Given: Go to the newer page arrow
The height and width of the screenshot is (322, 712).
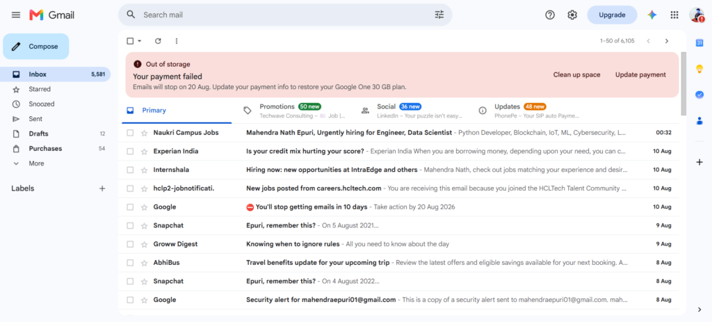Looking at the screenshot, I should click(x=649, y=41).
